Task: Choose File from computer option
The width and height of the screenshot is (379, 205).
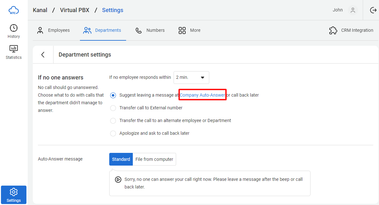Action: point(154,159)
